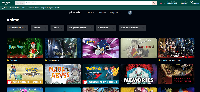200x92 pixels.
Task: Open the Blade of the Immortal thumbnail
Action: [x=139, y=48]
